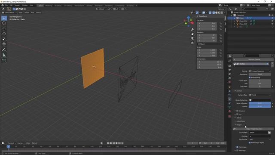Hide Plane.001 with its eye icon
Viewport: 275px width, 155px height.
272,21
